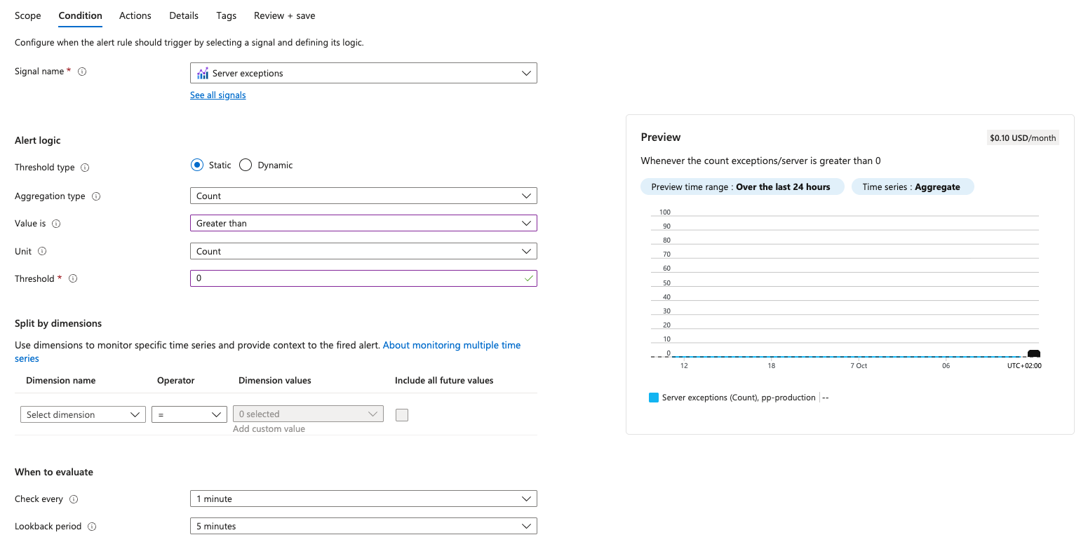Open the Signal name dropdown
1081x549 pixels.
[x=363, y=73]
